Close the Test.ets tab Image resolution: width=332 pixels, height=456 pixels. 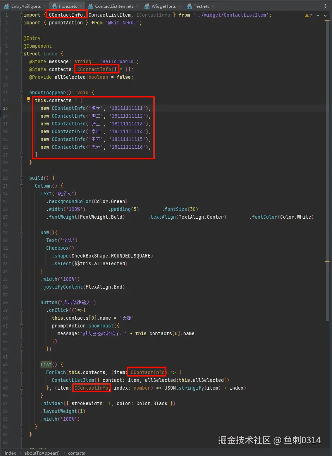(x=213, y=6)
